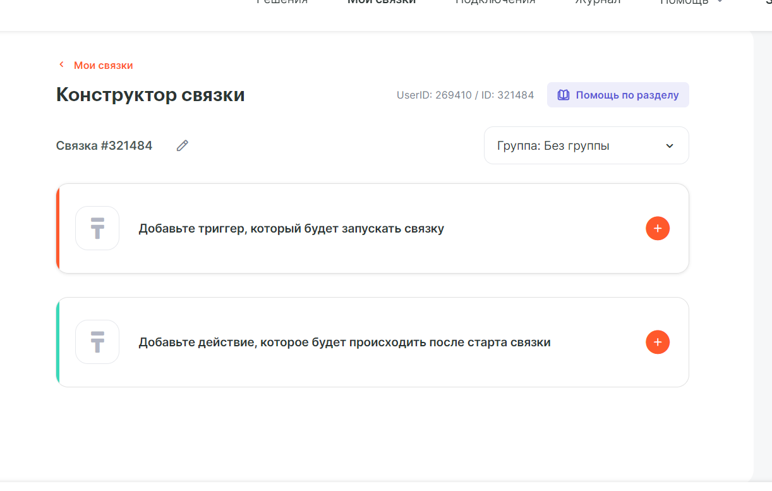
Task: Click the Связка #321484 name label
Action: [104, 146]
